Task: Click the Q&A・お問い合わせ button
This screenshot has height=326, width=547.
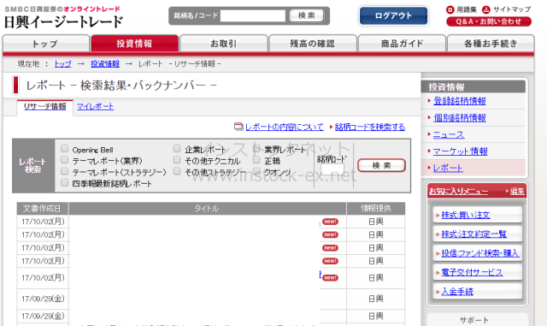Action: pos(489,21)
